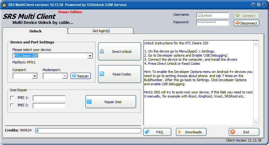The width and height of the screenshot is (269, 145).
Task: Focus the IMEI 2 input field
Action: point(49,106)
